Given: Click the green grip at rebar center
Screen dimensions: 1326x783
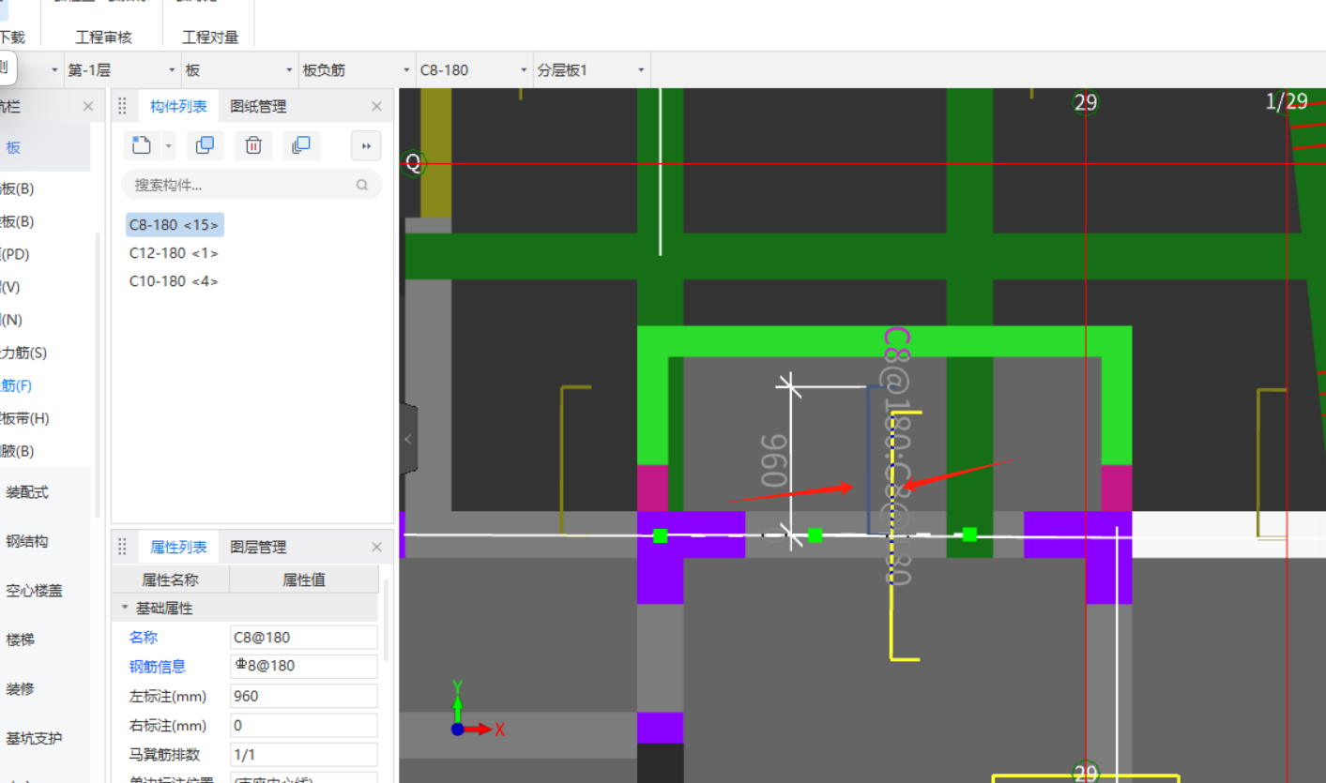Looking at the screenshot, I should click(x=815, y=535).
